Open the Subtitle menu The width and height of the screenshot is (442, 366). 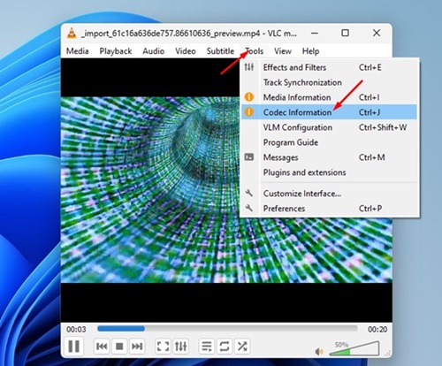pos(220,51)
